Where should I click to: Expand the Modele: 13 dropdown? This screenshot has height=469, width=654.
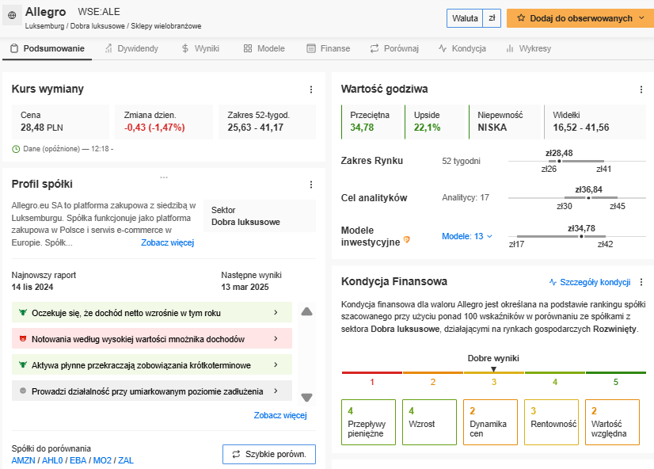(x=467, y=236)
